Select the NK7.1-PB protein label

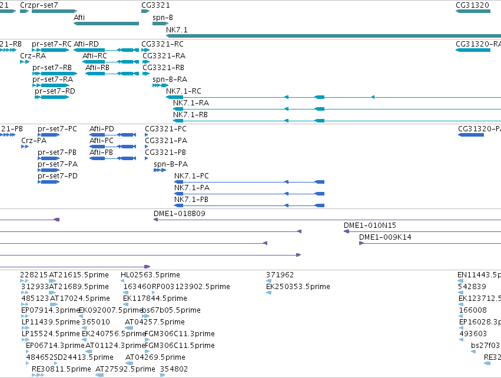191,200
